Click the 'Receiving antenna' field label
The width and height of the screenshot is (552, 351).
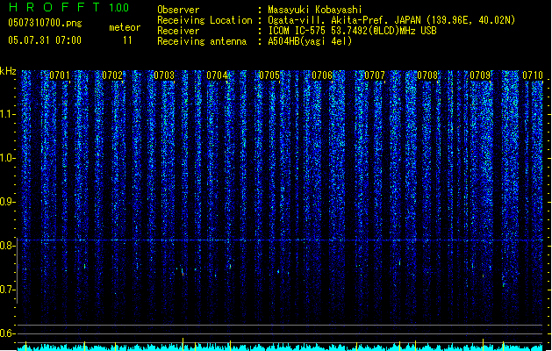tap(202, 41)
